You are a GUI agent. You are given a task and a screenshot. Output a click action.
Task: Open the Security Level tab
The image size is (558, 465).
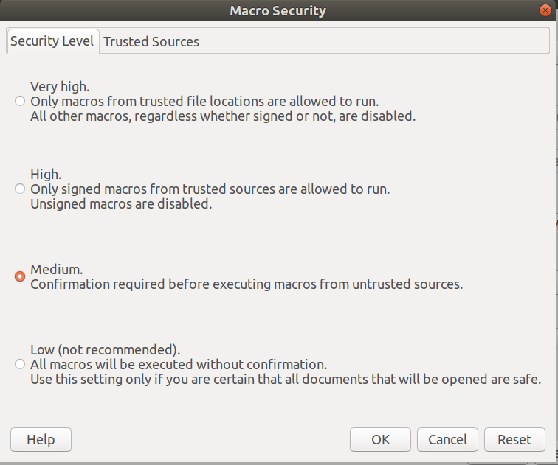[x=52, y=41]
